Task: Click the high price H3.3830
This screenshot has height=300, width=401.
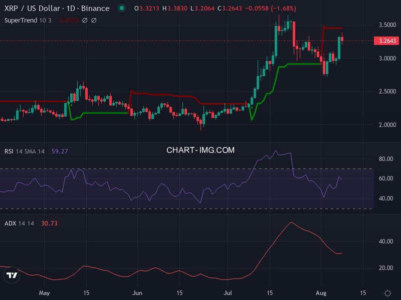Action: point(175,8)
